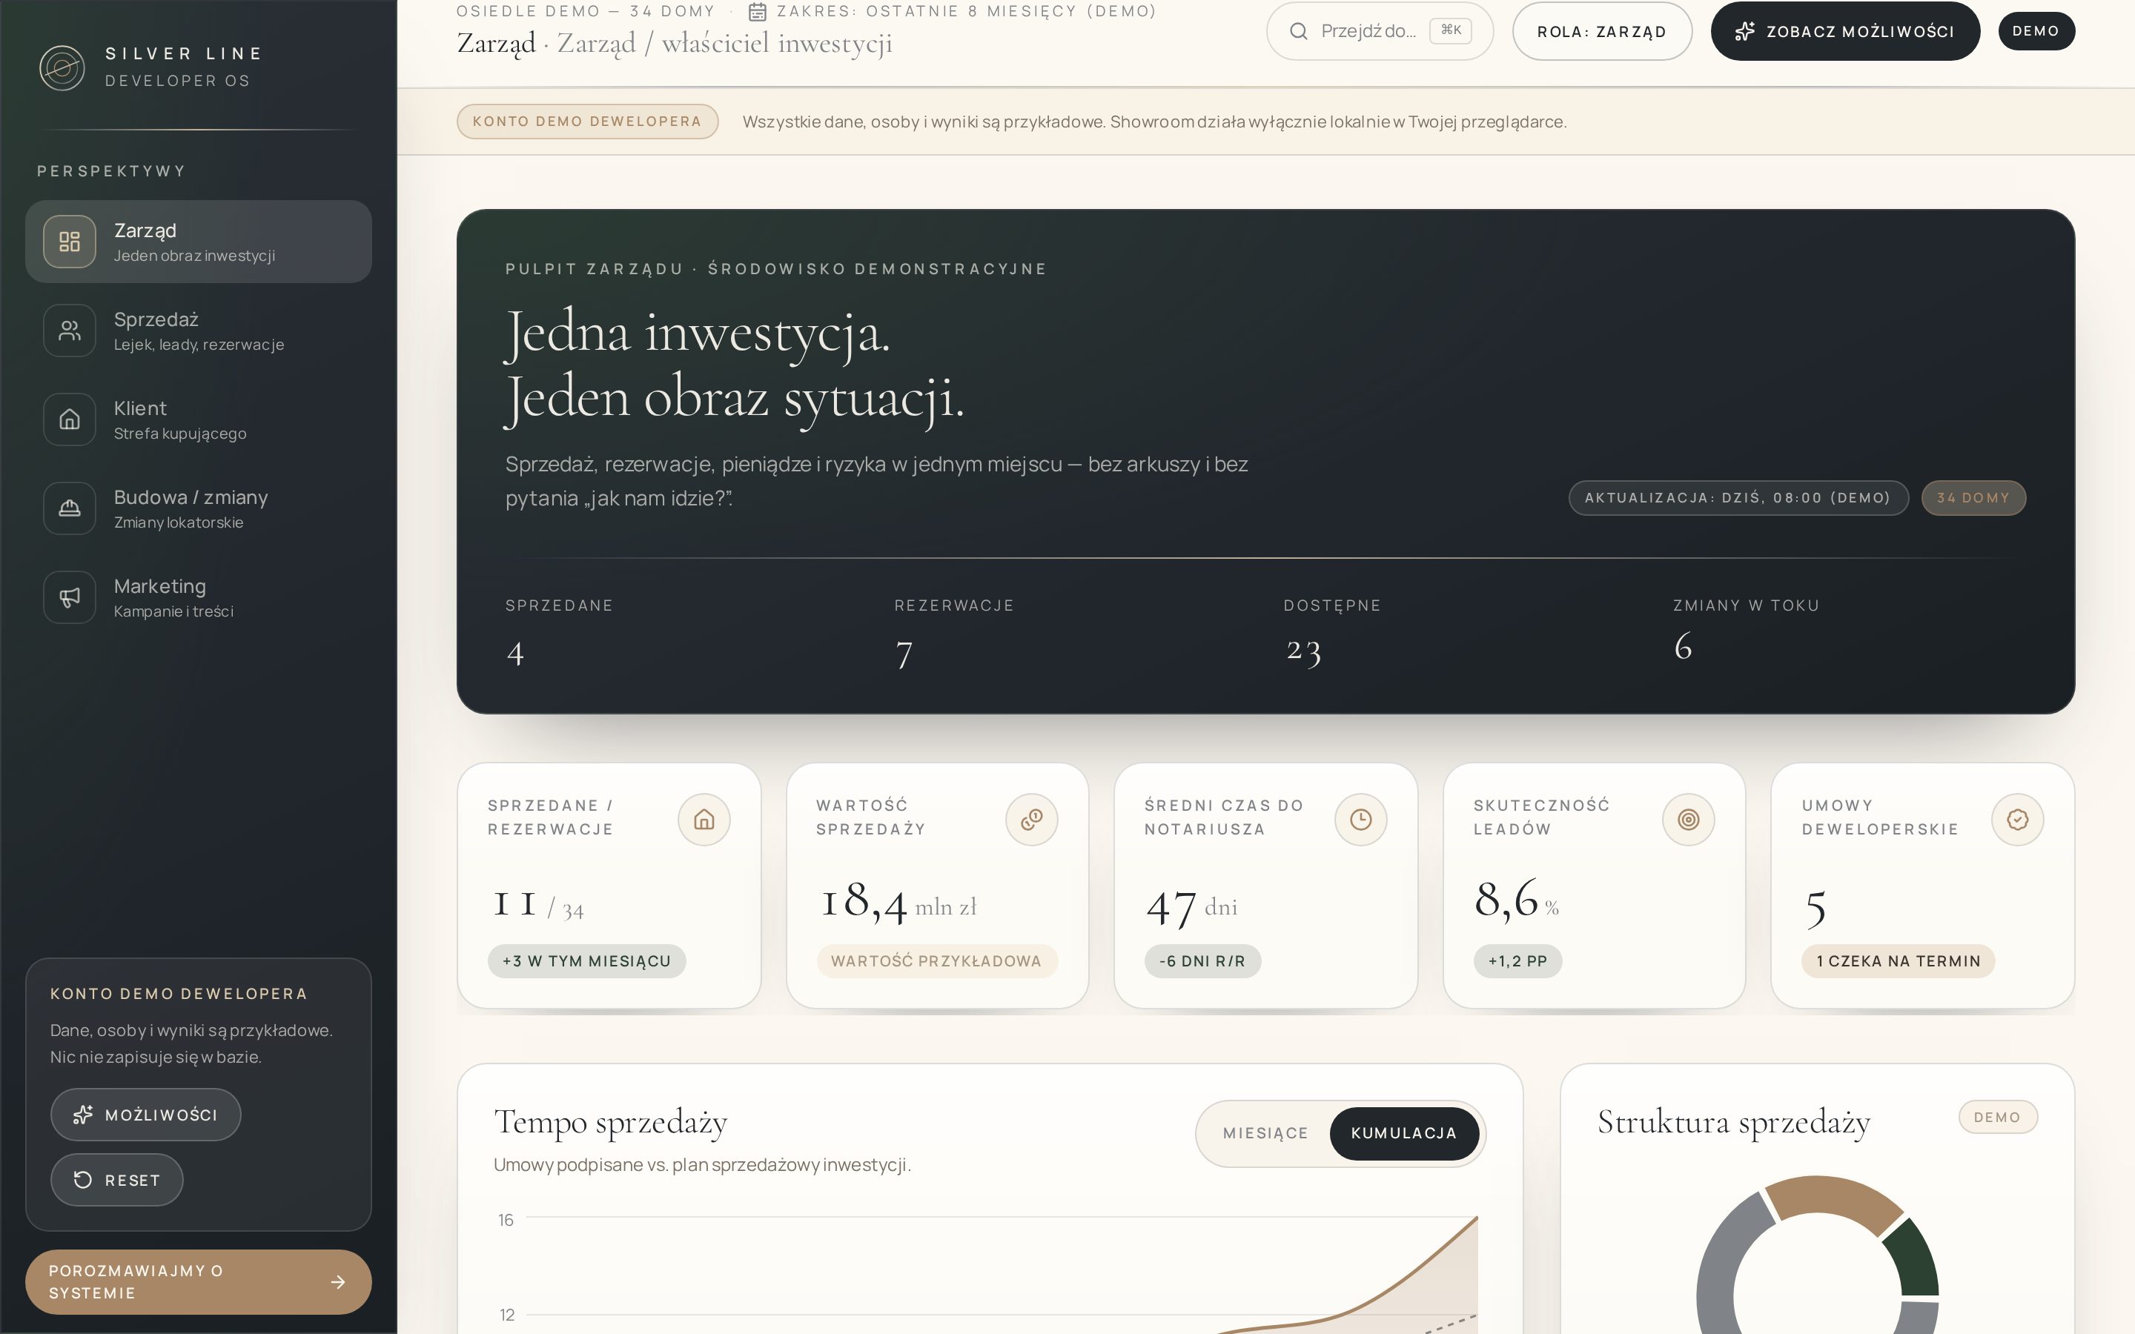Image resolution: width=2135 pixels, height=1334 pixels.
Task: Focus the Przejdź do... search field
Action: [1380, 32]
